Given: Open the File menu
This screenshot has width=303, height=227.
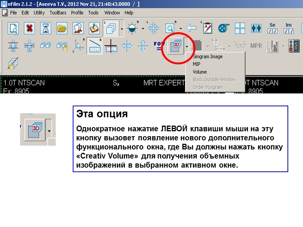Looking at the screenshot, I should 13,13.
